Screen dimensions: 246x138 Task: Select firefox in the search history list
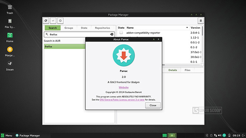coord(65,47)
